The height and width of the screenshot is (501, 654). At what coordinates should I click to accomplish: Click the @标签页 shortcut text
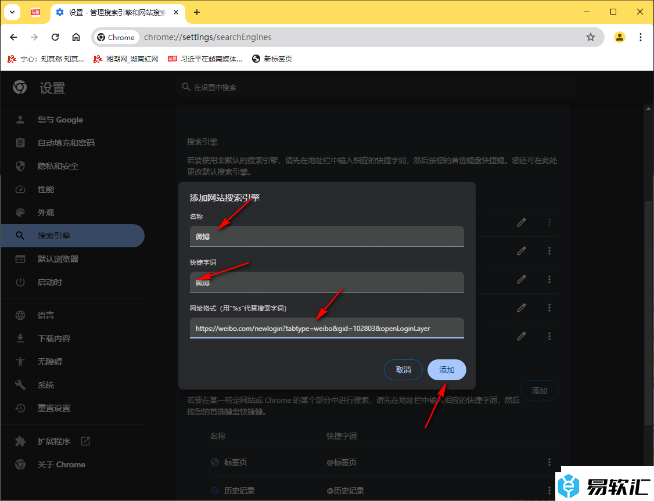pyautogui.click(x=342, y=462)
